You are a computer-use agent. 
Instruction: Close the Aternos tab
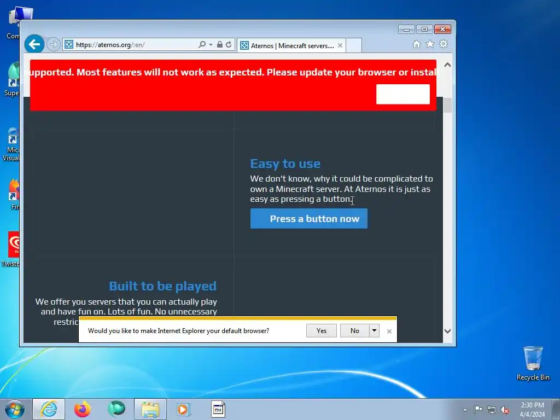coord(340,46)
